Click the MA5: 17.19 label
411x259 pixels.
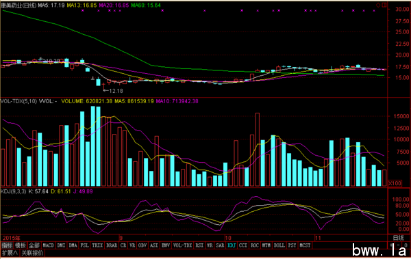[x=51, y=5]
